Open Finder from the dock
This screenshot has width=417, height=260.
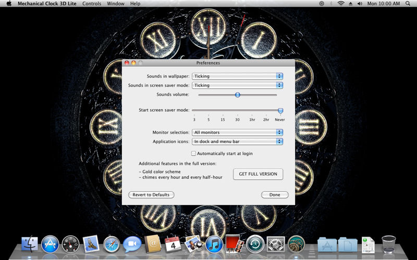30,243
